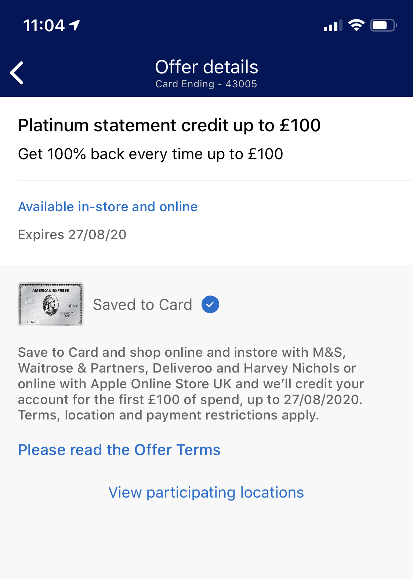The width and height of the screenshot is (413, 579).
Task: Tap the battery level indicator
Action: click(383, 25)
